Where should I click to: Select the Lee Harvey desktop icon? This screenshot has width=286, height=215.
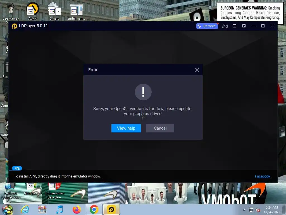(11, 13)
